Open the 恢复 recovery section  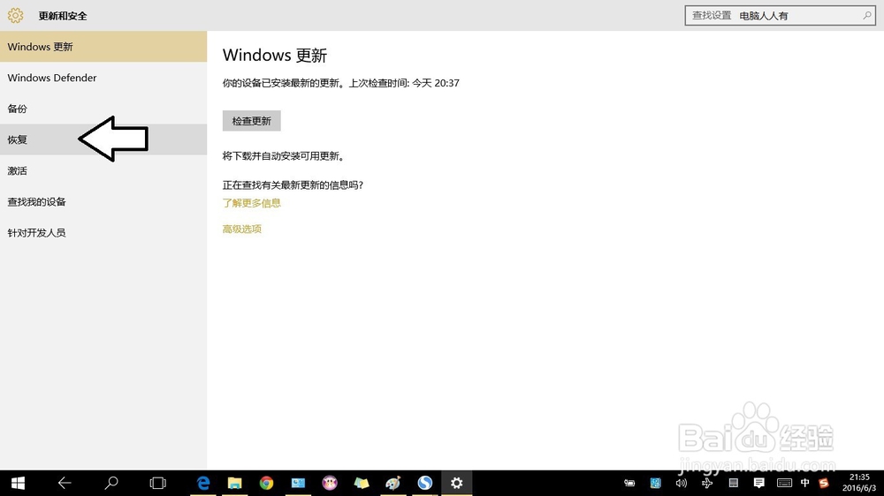pyautogui.click(x=103, y=139)
